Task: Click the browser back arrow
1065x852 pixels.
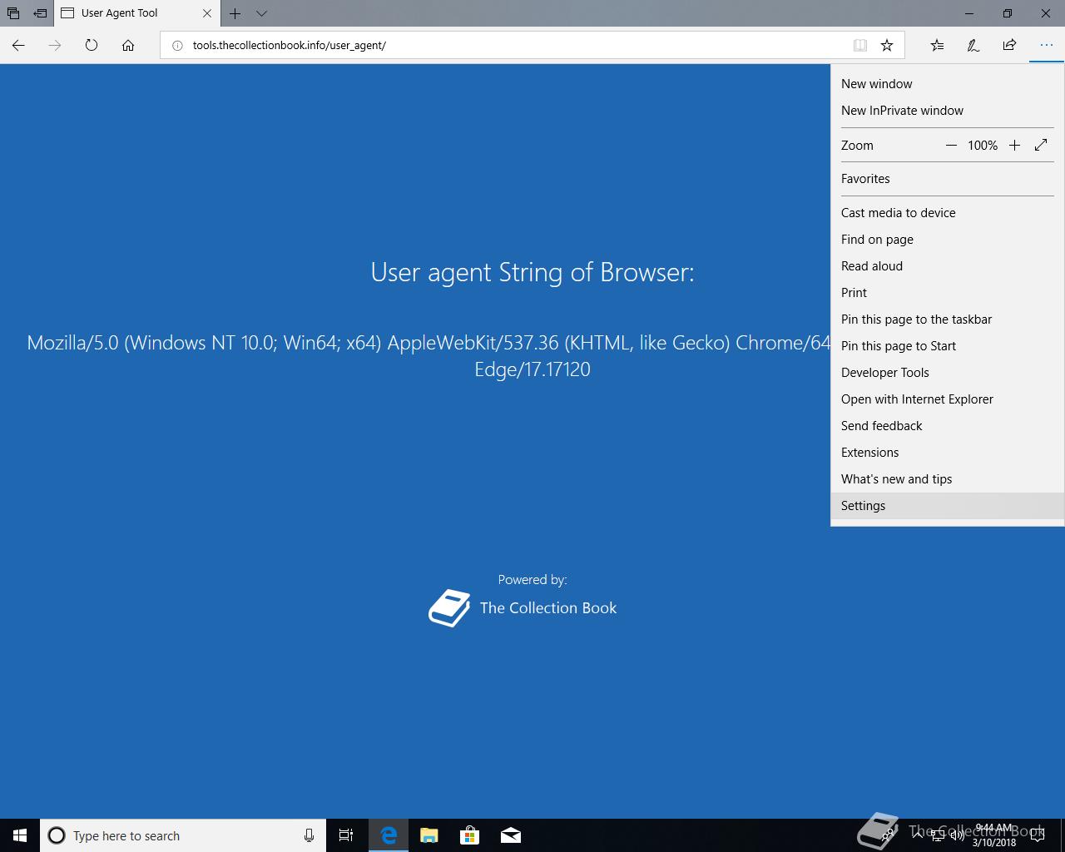Action: pyautogui.click(x=18, y=45)
